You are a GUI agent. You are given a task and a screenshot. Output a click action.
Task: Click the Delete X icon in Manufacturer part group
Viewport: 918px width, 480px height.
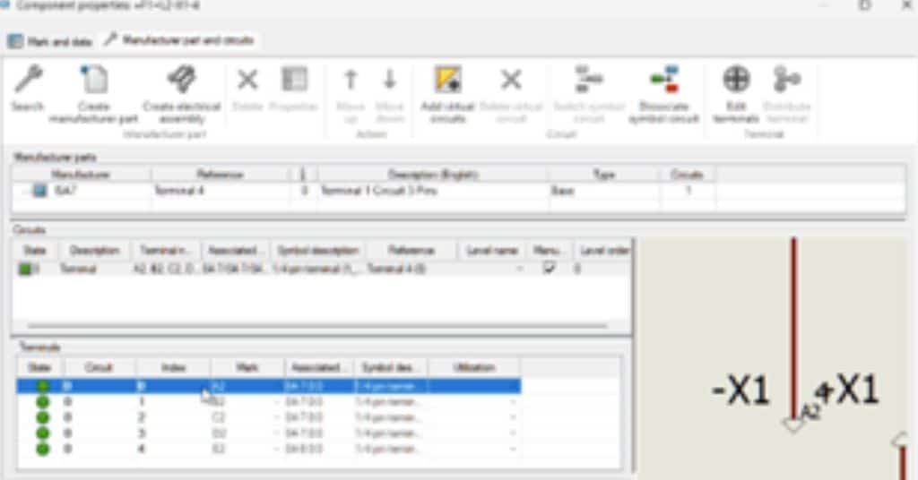tap(247, 80)
